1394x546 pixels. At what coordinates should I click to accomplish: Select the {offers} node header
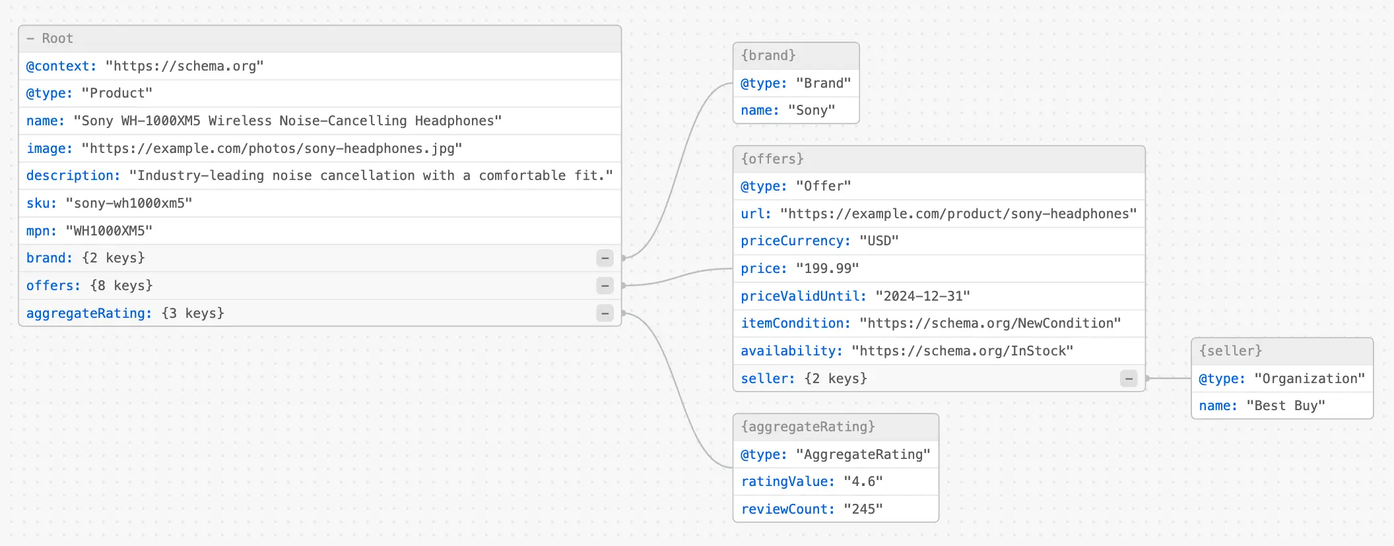[x=939, y=159]
